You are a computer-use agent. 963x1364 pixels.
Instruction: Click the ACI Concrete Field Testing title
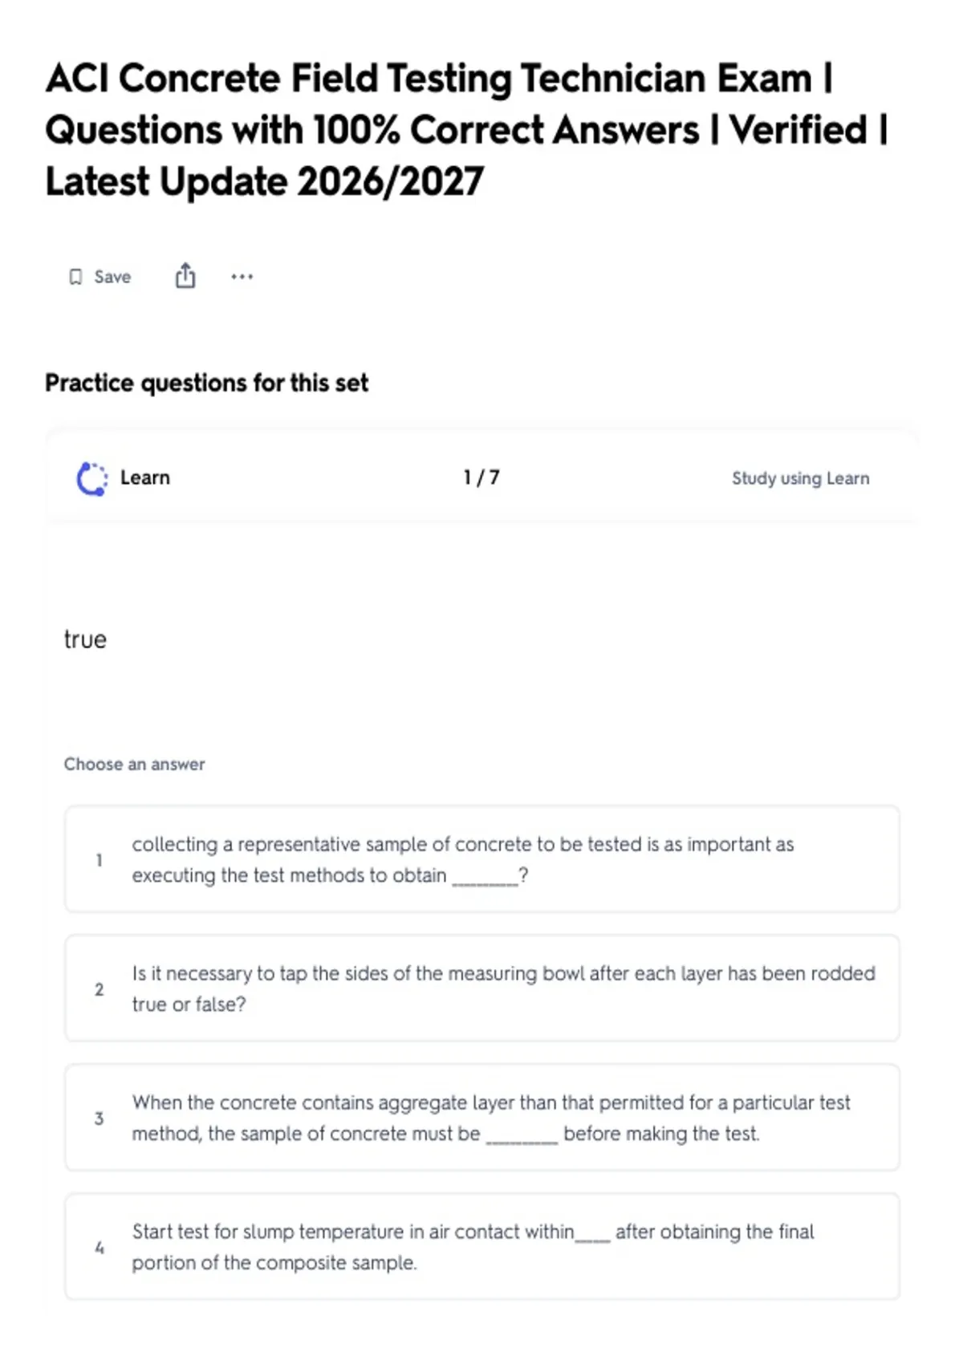pyautogui.click(x=467, y=130)
